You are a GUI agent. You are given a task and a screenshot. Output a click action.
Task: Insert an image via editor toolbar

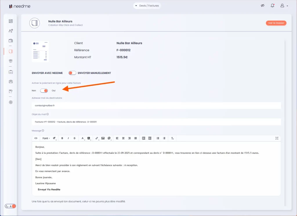103,138
